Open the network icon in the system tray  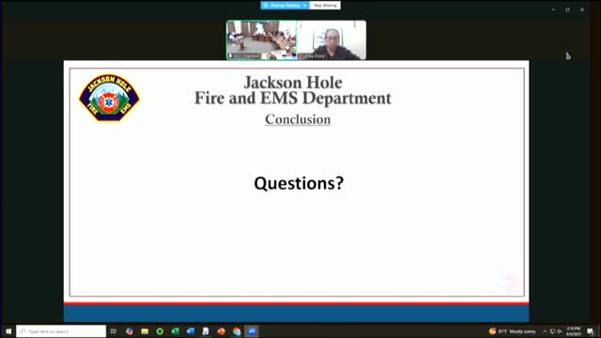[552, 331]
